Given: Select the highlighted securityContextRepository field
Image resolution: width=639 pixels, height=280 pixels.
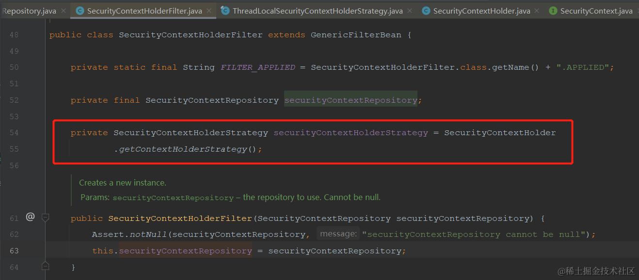Looking at the screenshot, I should click(350, 100).
